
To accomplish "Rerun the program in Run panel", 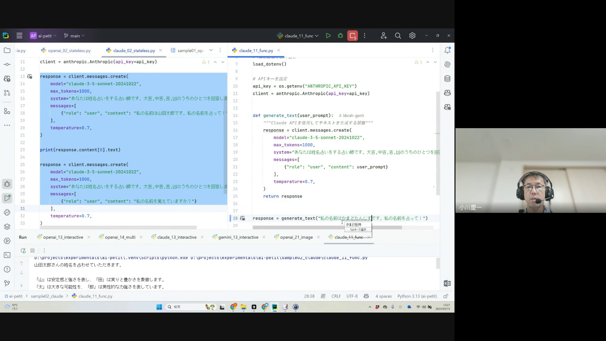I will point(23,250).
